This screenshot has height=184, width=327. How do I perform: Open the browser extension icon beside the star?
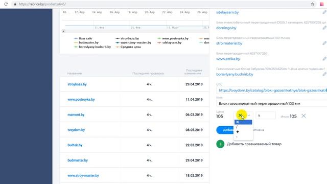(322, 4)
